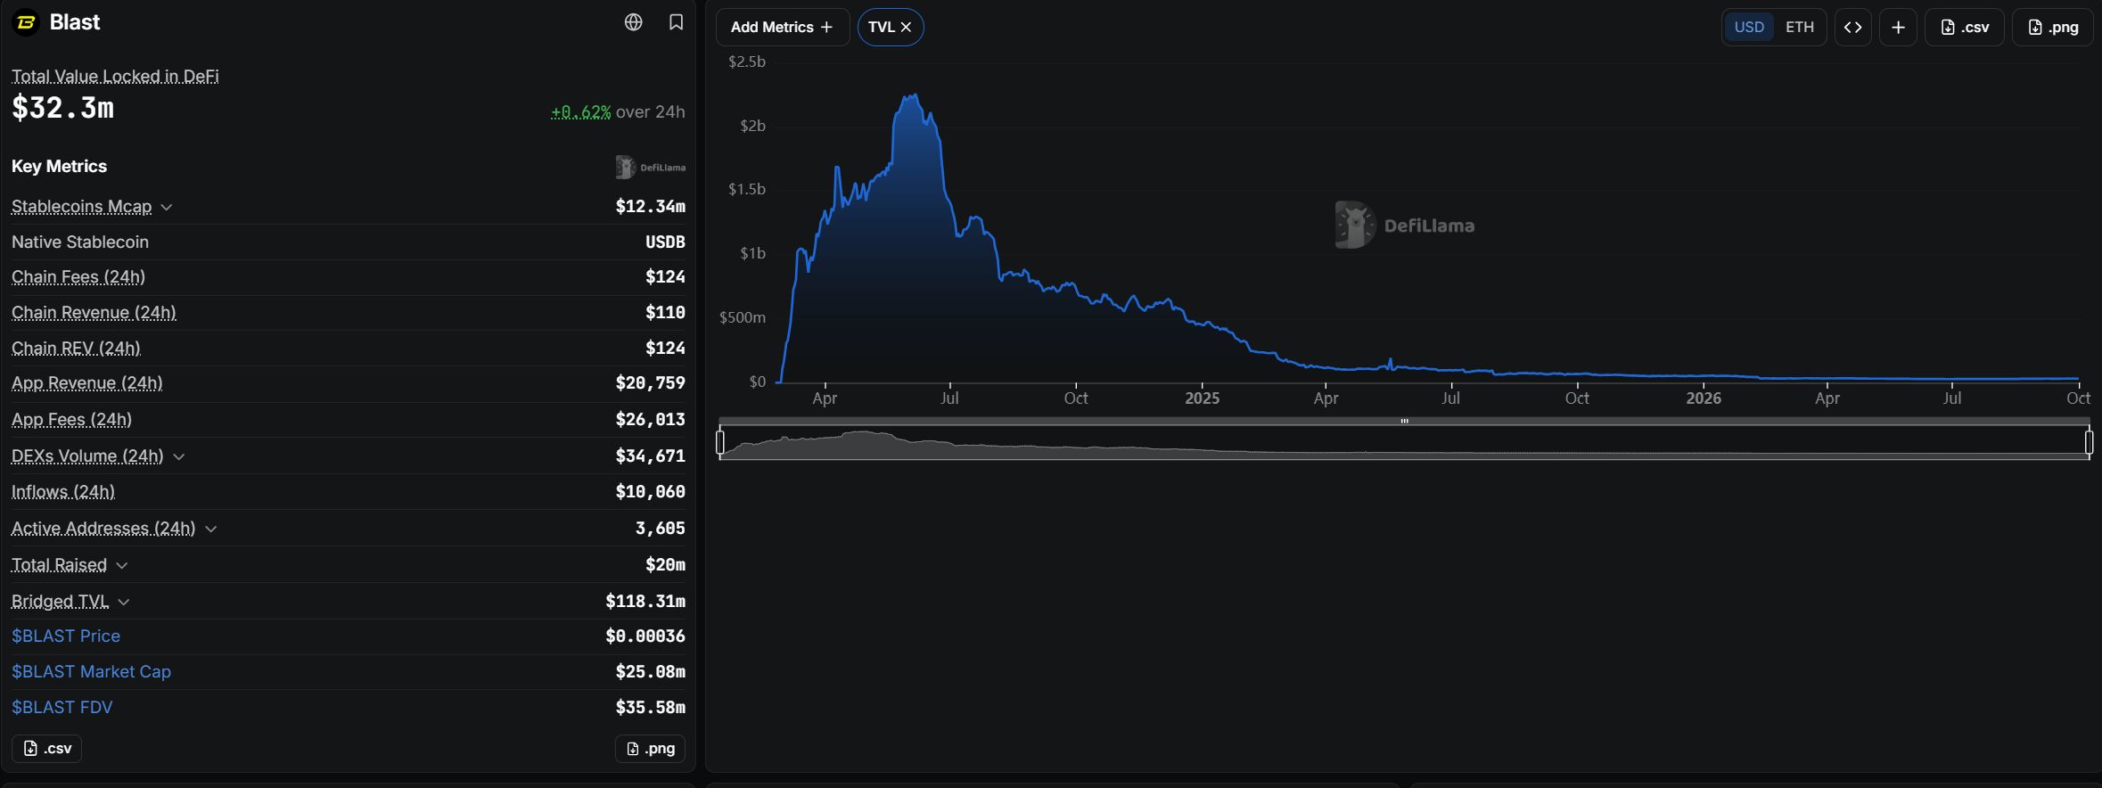The image size is (2102, 788).
Task: Grab the left handle of time range slider
Action: point(720,441)
